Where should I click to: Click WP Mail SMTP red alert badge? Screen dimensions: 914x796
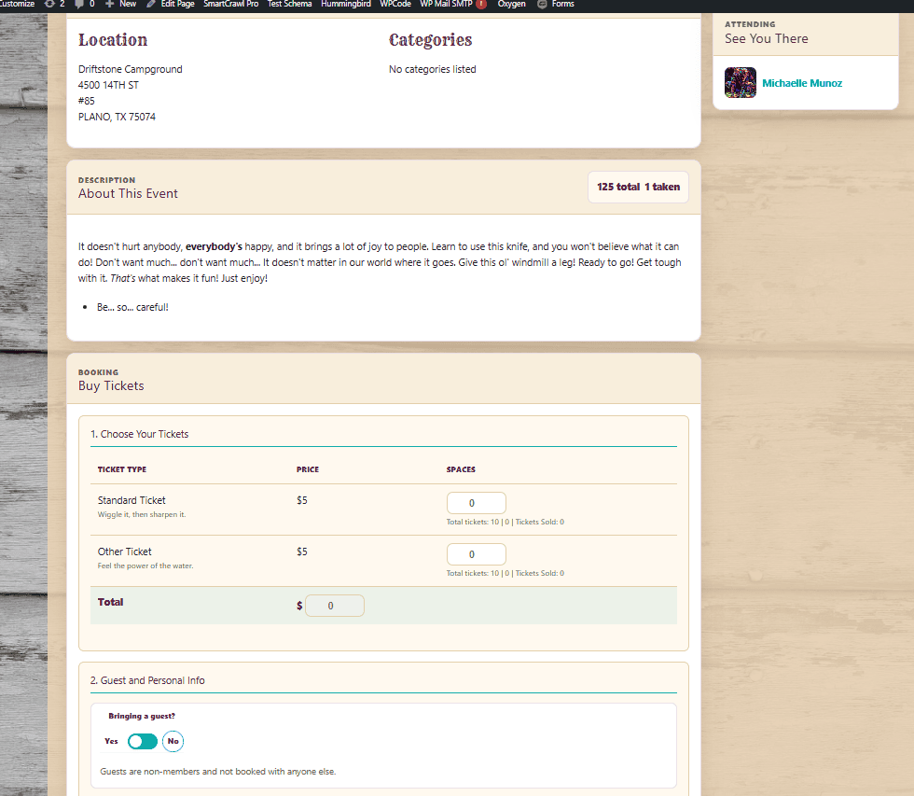(x=481, y=4)
